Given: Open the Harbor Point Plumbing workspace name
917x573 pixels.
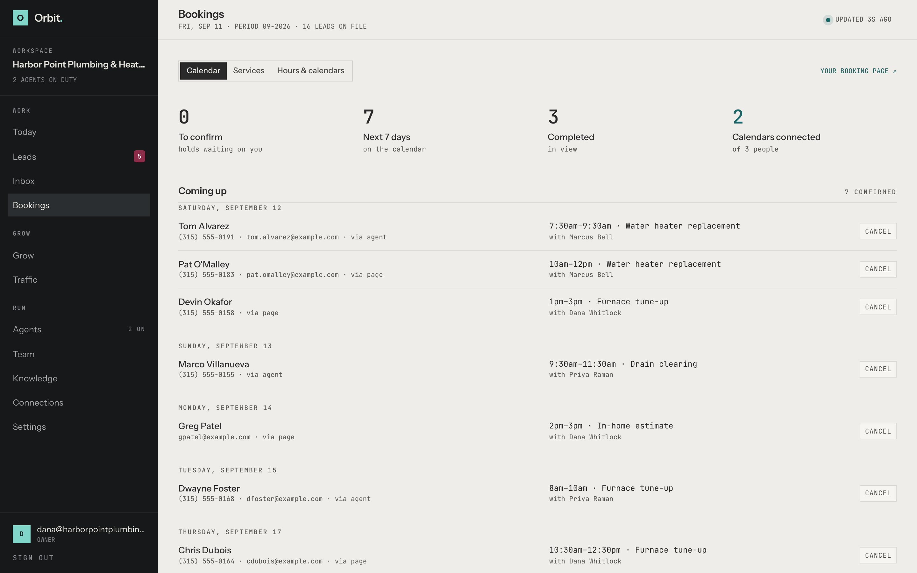Looking at the screenshot, I should [x=79, y=64].
